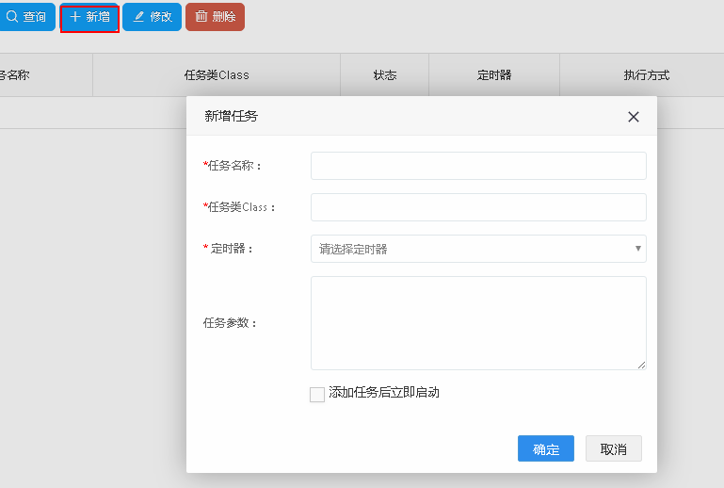The image size is (724, 488).
Task: Click the pencil icon on 修改 button
Action: pos(139,17)
